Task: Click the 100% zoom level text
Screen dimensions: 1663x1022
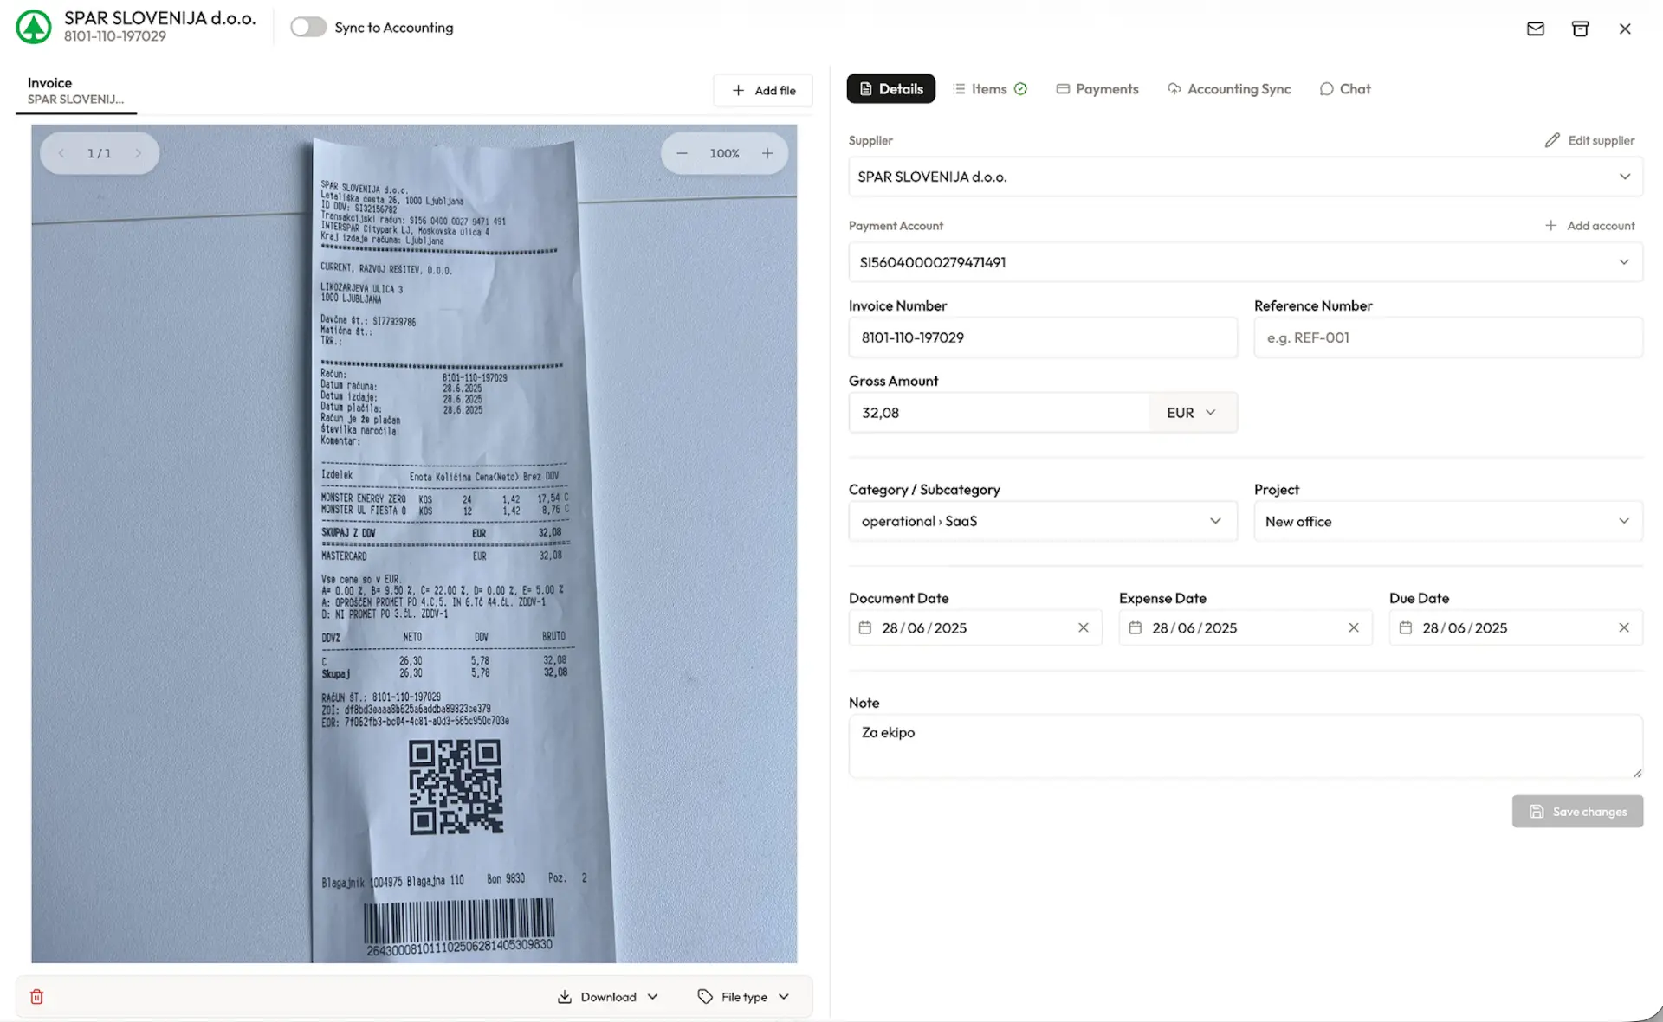Action: click(724, 153)
